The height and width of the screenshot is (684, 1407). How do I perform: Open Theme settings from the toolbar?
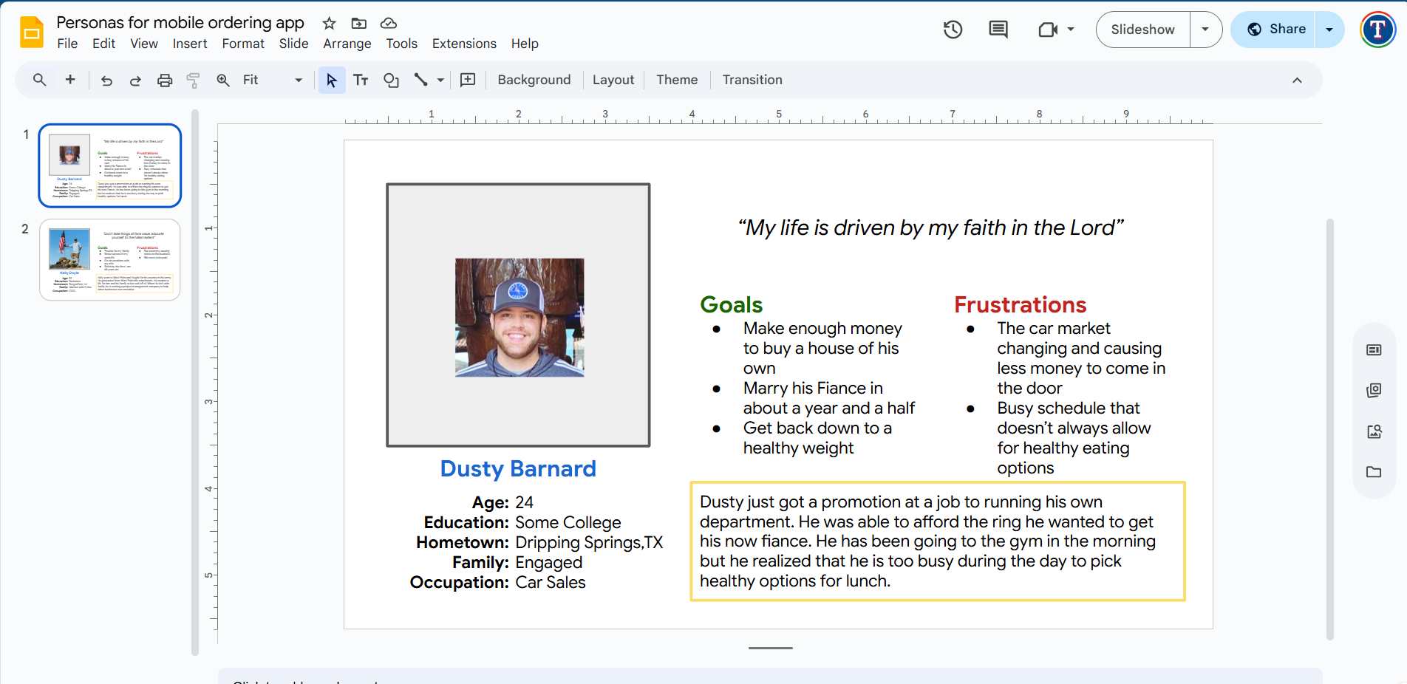[x=676, y=80]
